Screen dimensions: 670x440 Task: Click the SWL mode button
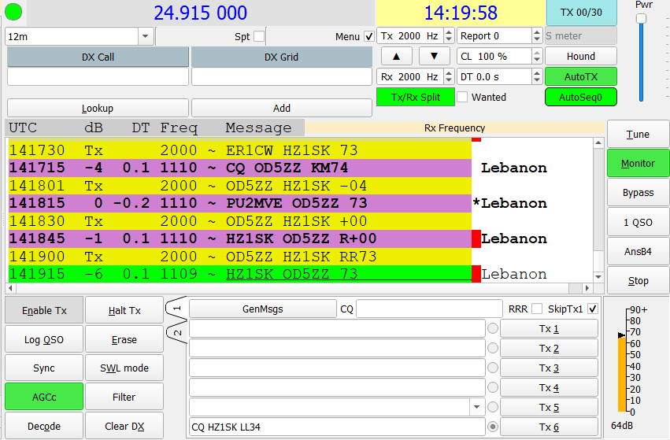(x=124, y=368)
